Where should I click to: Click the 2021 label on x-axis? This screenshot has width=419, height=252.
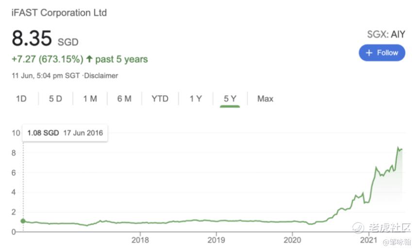tap(369, 240)
